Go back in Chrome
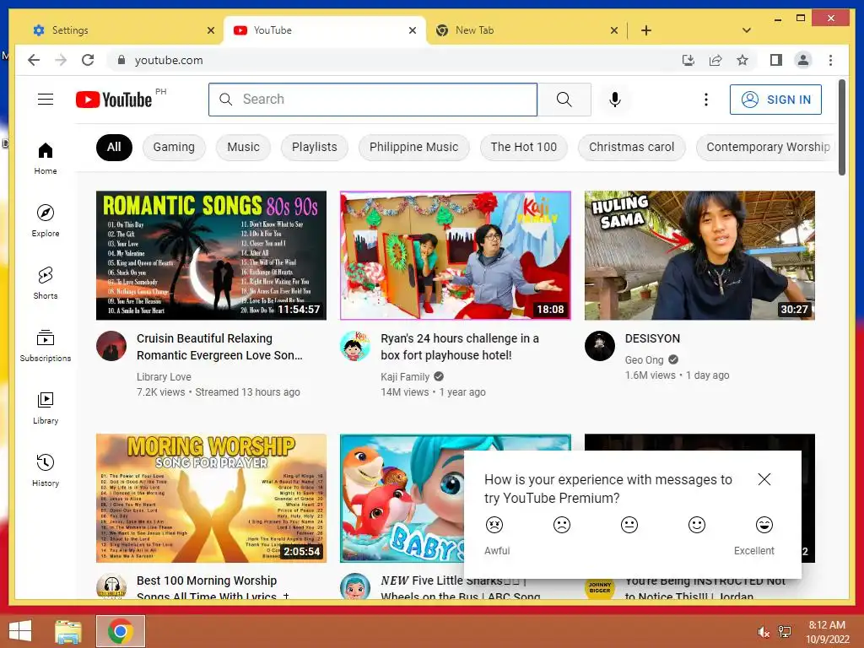 (34, 60)
